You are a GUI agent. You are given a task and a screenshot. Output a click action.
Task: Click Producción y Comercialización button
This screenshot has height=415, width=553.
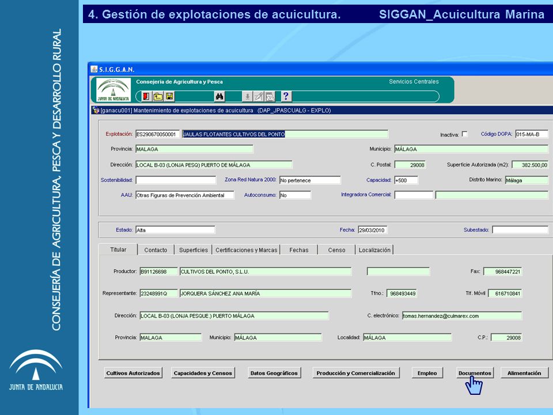click(355, 373)
